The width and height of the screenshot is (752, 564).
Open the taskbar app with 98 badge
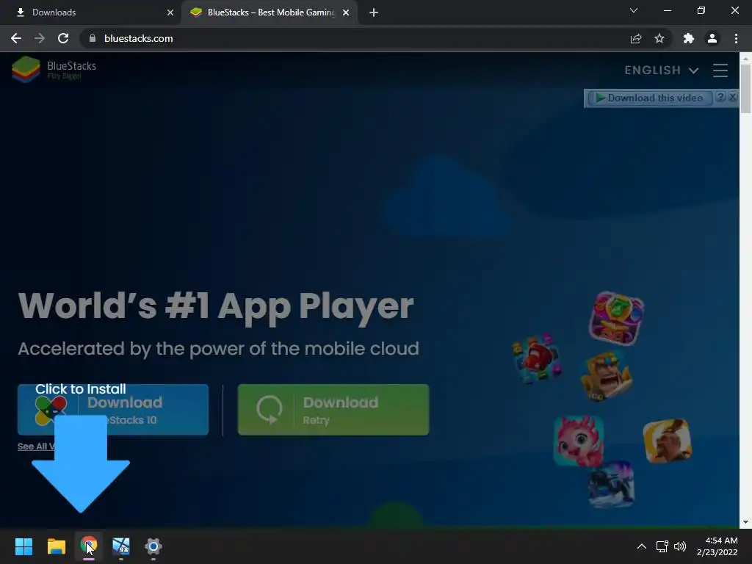[121, 546]
